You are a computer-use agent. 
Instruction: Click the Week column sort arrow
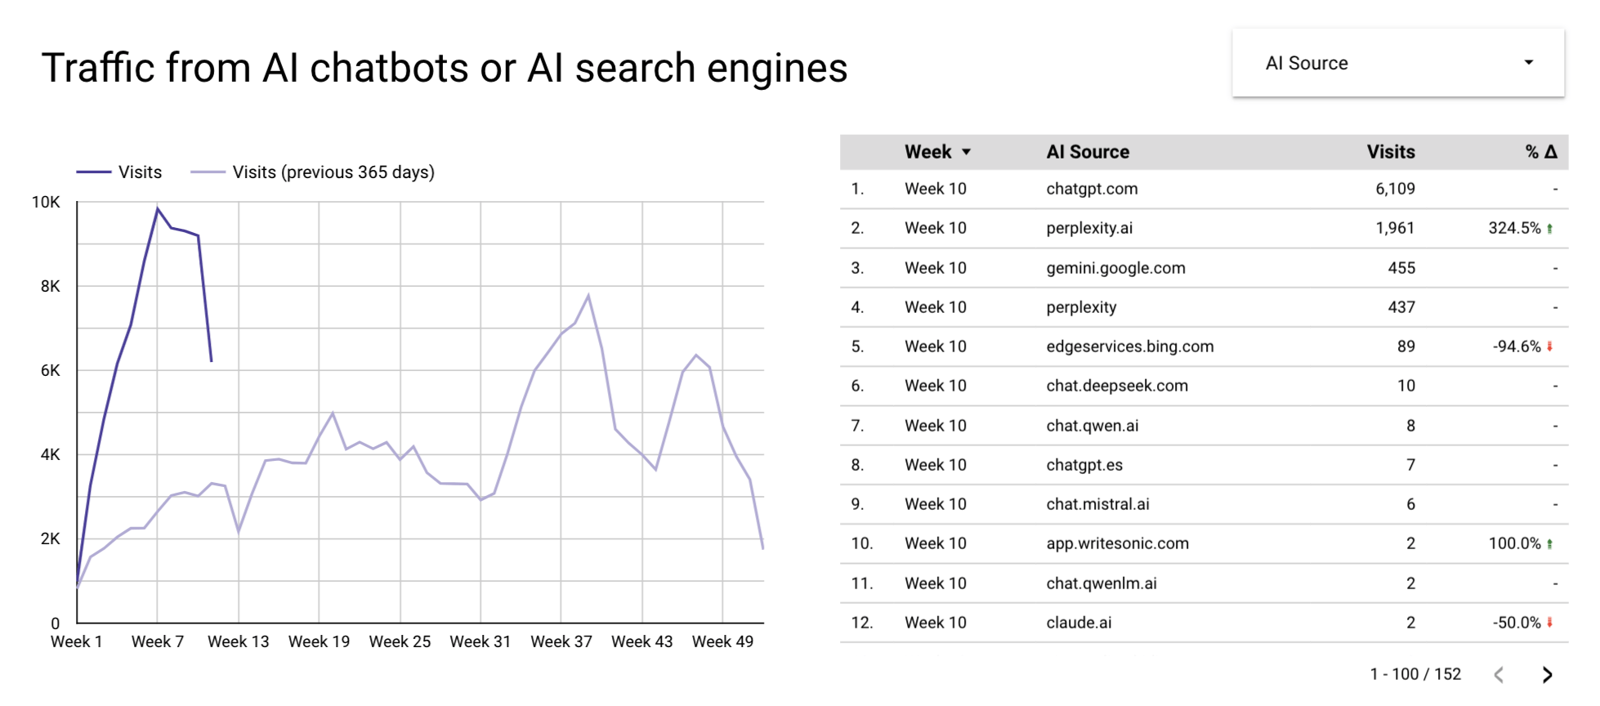[x=967, y=152]
